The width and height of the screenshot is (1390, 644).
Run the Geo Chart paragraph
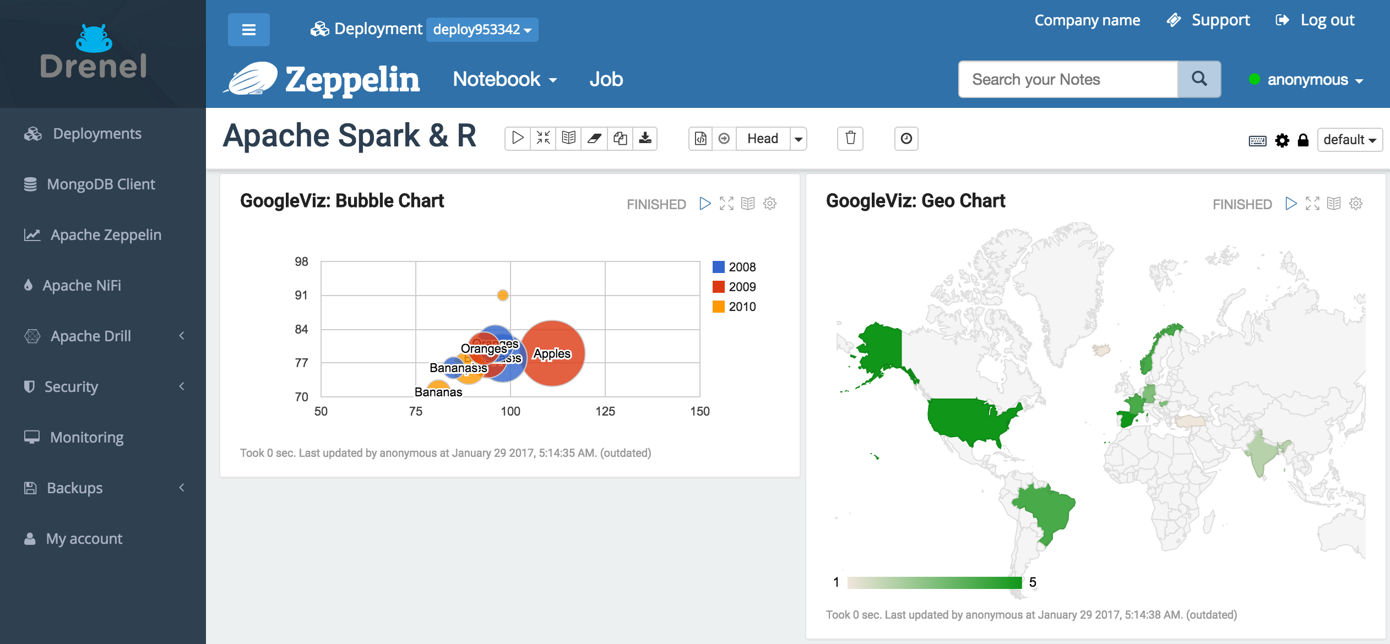(1291, 204)
